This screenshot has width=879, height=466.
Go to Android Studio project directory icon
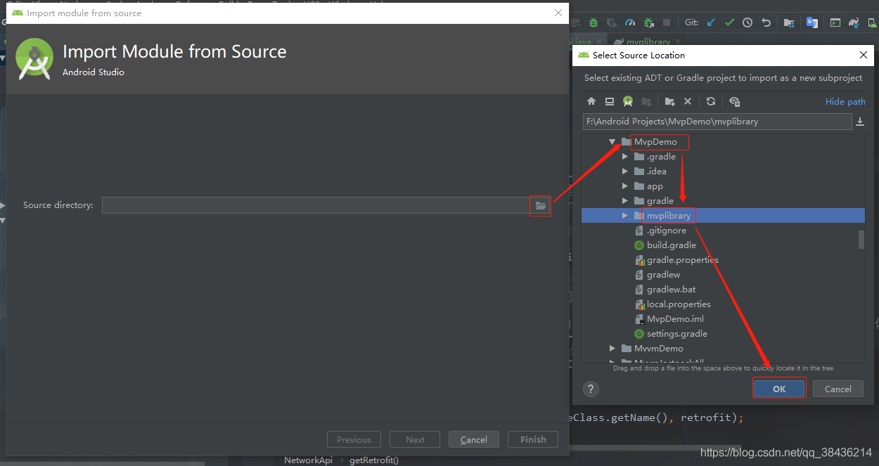click(628, 101)
